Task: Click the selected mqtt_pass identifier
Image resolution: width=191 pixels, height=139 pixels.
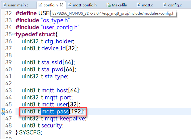Action: tap(55, 112)
